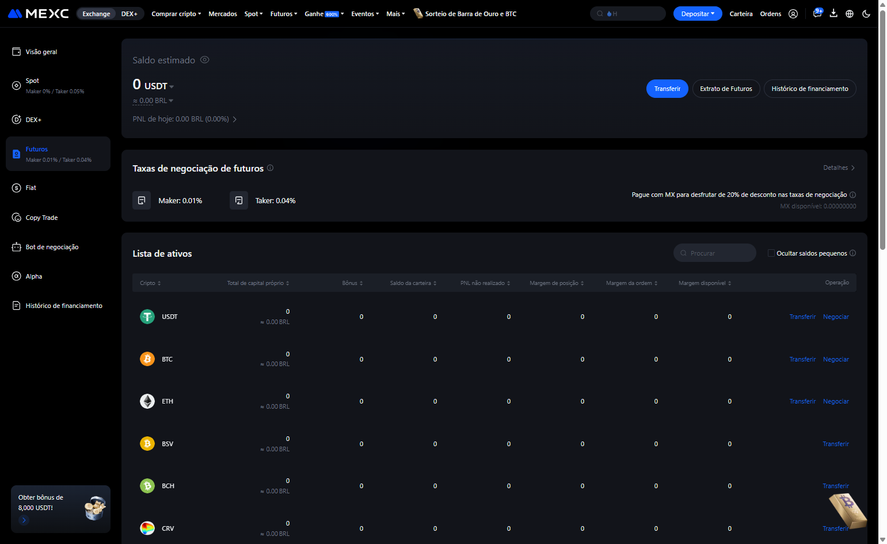Click the USDT coin icon
This screenshot has width=887, height=544.
147,317
